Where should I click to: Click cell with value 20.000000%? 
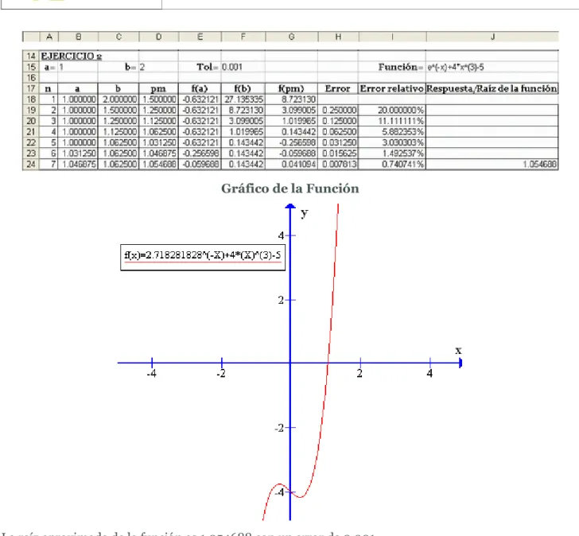point(392,110)
